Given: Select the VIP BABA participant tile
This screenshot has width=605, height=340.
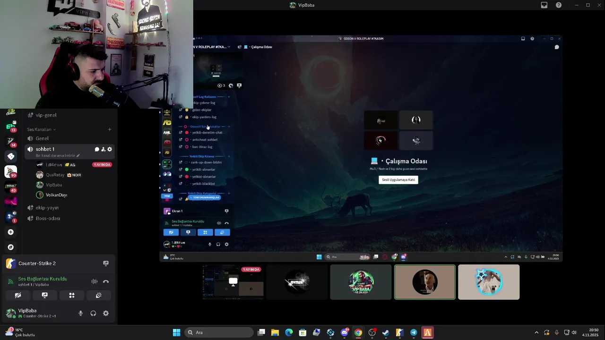Looking at the screenshot, I should click(x=361, y=282).
